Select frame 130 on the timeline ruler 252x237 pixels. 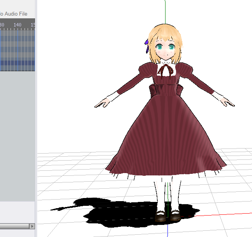2,25
